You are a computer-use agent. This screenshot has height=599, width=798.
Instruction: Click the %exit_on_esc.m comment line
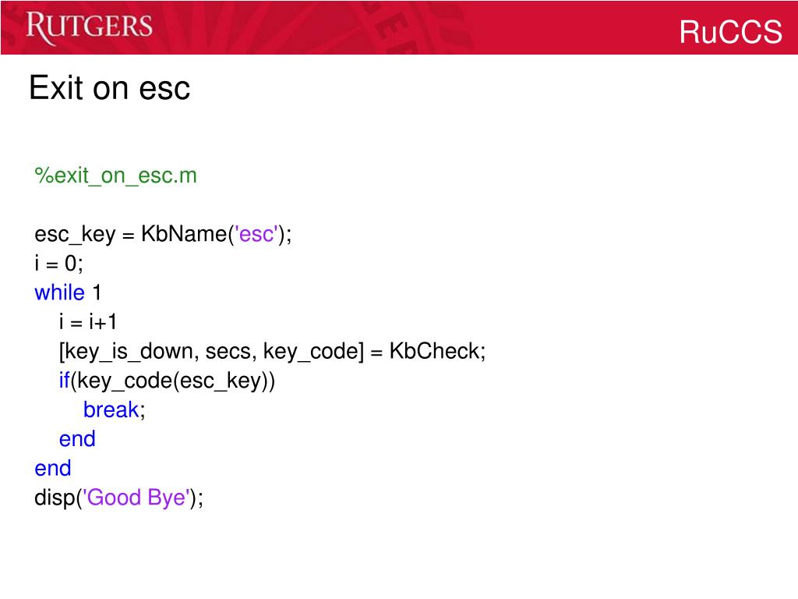[115, 175]
